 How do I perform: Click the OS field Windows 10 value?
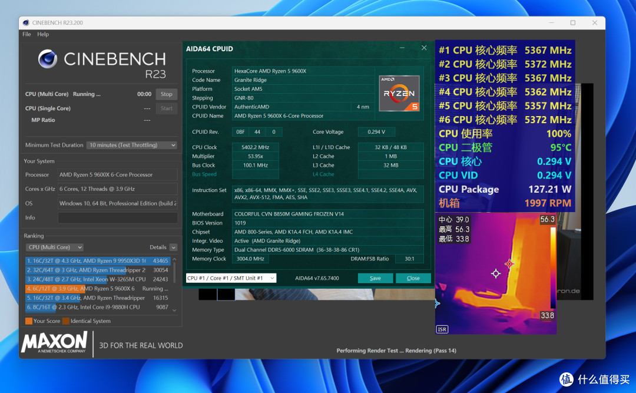click(x=118, y=203)
